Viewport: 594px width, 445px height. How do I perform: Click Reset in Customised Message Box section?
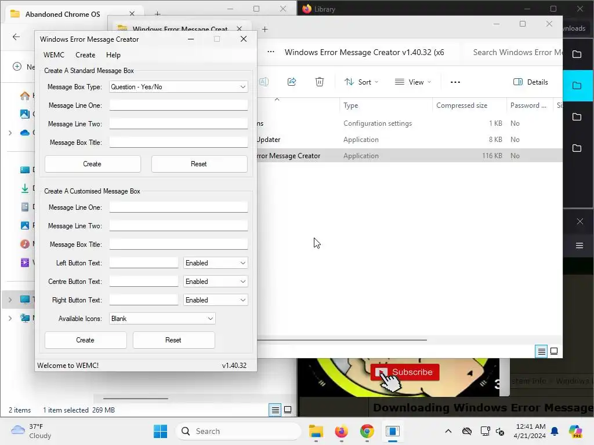(173, 340)
